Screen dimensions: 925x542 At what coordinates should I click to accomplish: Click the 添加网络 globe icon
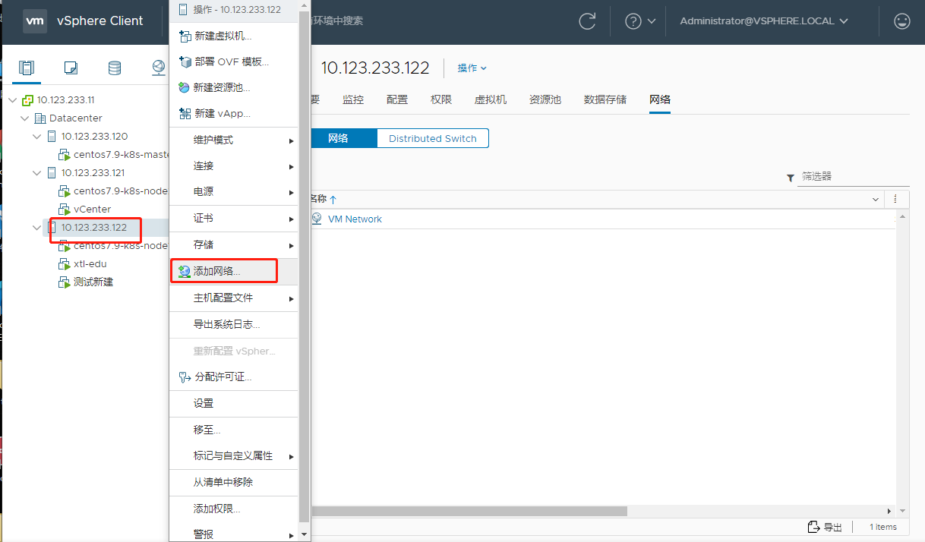(185, 271)
